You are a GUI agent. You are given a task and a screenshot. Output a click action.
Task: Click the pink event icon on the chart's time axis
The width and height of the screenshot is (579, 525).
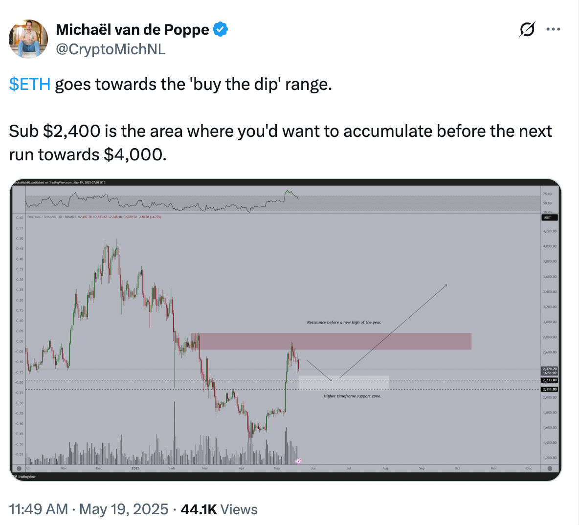pos(298,461)
